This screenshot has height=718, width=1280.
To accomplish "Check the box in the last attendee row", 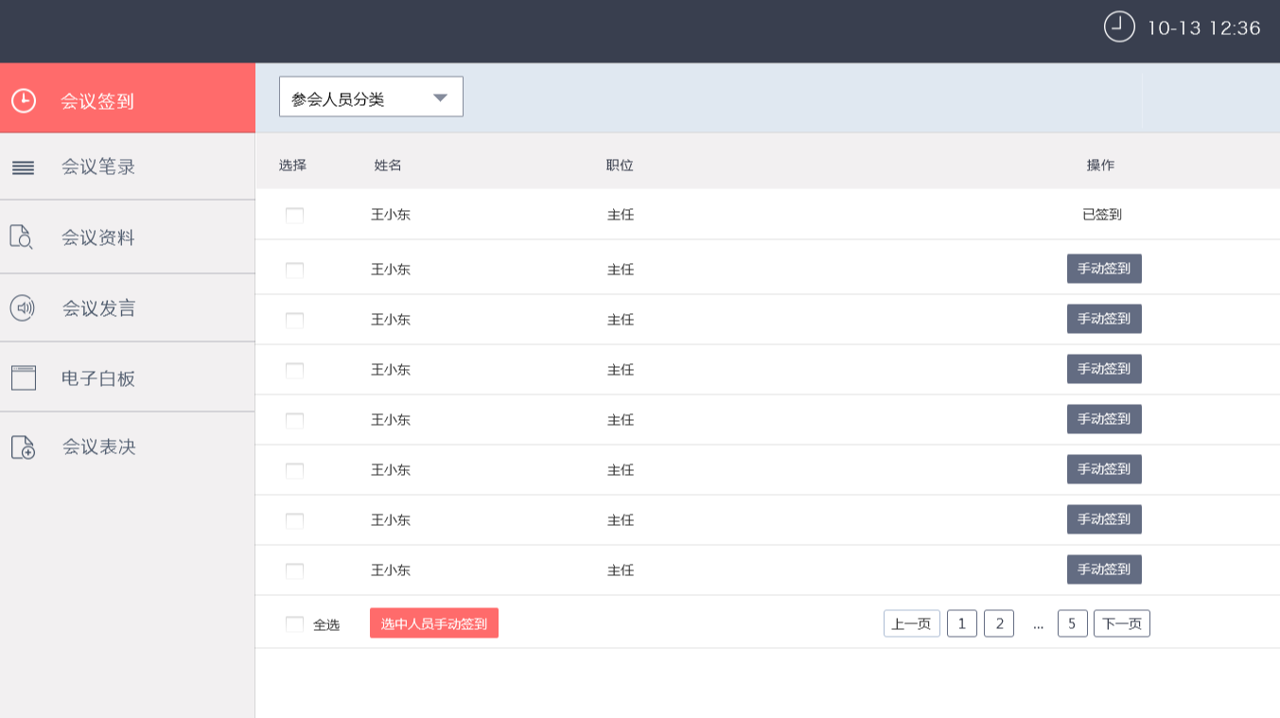I will pos(294,570).
